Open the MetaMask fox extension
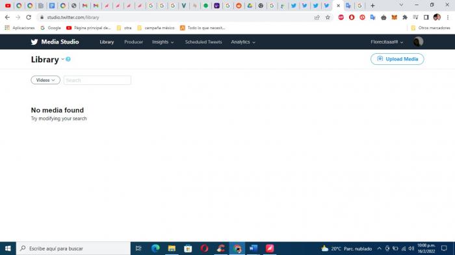 tap(394, 18)
